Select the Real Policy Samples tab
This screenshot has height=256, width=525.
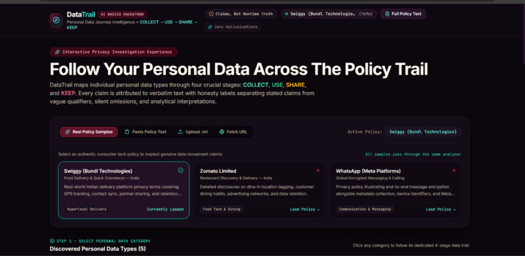pyautogui.click(x=89, y=132)
